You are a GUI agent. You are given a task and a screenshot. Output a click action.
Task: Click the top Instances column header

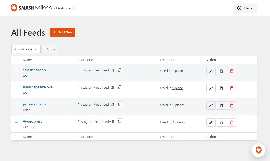[167, 60]
